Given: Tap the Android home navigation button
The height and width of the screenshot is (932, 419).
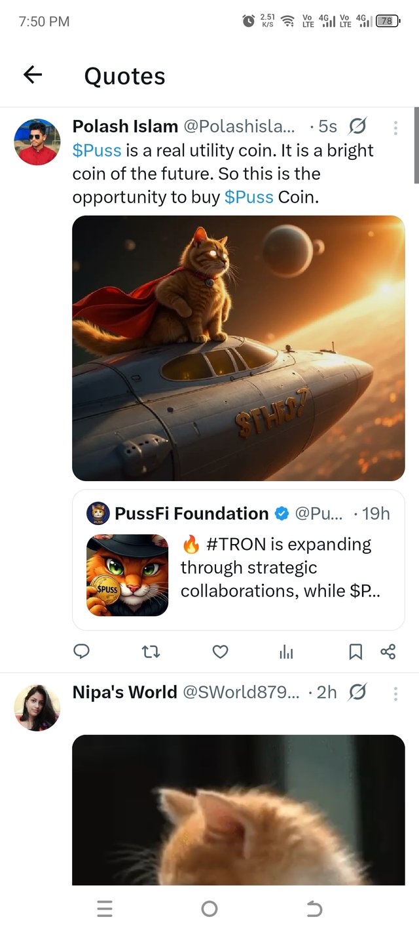Looking at the screenshot, I should 209,908.
